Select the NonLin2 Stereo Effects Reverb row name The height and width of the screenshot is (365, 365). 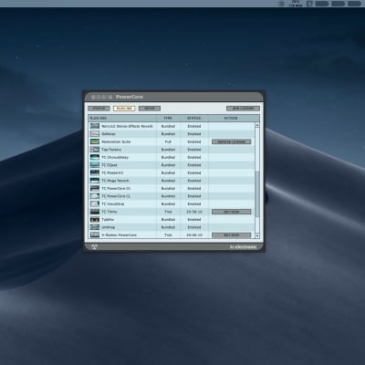pyautogui.click(x=127, y=126)
